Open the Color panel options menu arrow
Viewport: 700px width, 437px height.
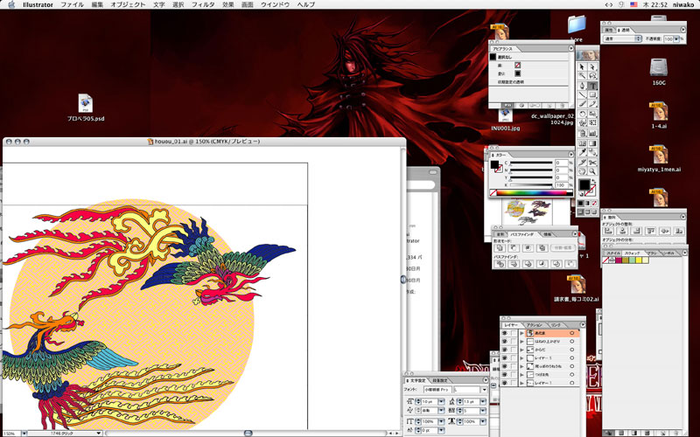(x=570, y=155)
